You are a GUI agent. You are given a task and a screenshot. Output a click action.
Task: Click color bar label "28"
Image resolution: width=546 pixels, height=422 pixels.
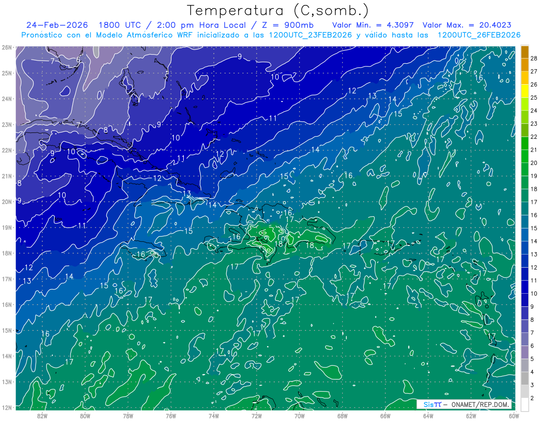[x=534, y=58]
